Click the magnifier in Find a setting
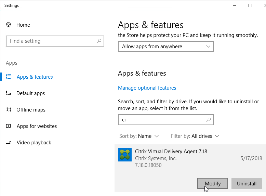Screen dimensions: 266x196 (99, 41)
